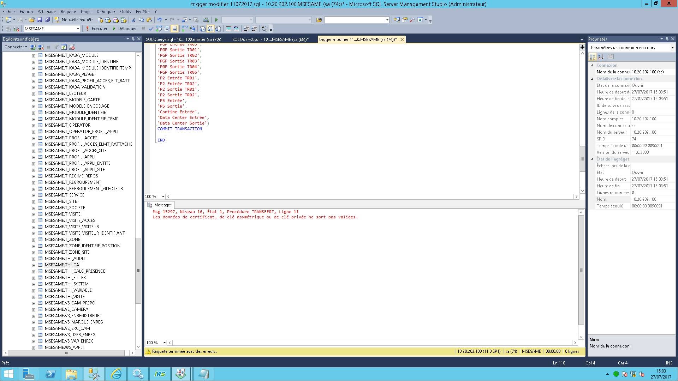
Task: Expand MSESAME.T_SITE tree item
Action: pos(33,201)
